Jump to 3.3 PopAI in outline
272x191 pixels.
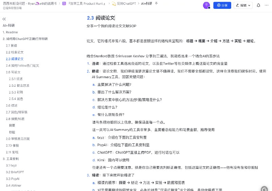pos(13,179)
